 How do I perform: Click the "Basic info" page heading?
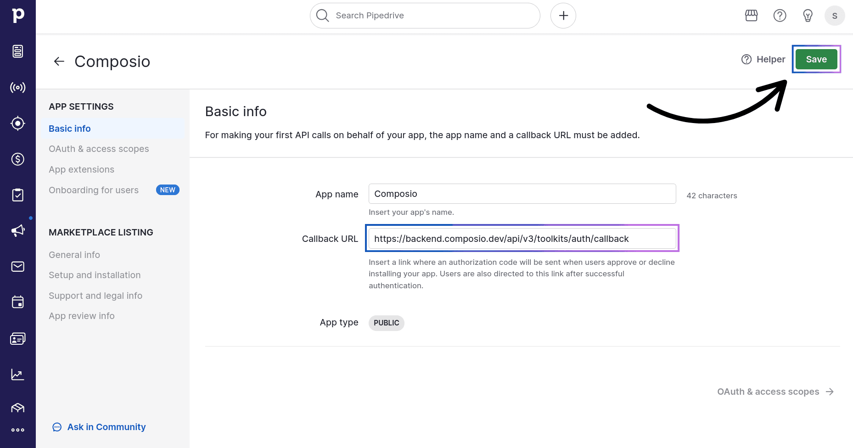236,112
